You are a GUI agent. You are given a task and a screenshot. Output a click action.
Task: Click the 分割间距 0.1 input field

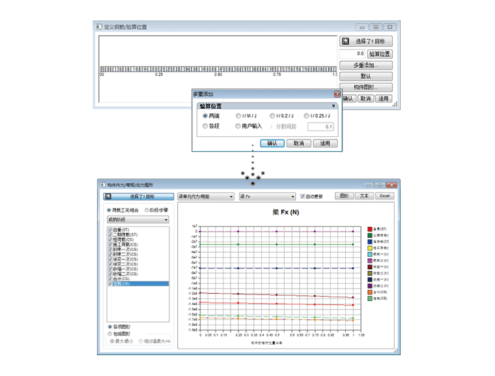click(x=320, y=126)
